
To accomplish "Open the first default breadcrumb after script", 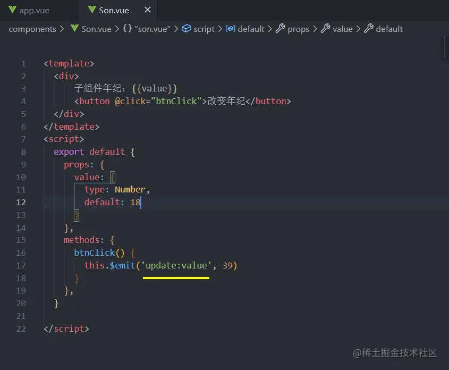I will tap(251, 29).
